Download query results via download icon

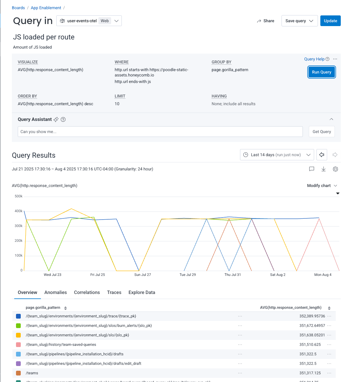click(x=324, y=169)
